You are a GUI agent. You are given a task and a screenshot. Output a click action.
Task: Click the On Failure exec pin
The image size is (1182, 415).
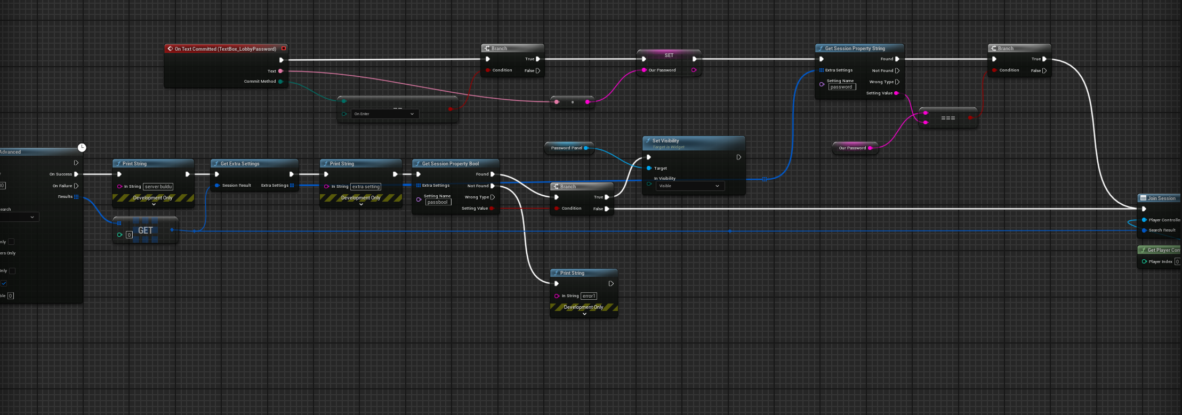76,186
